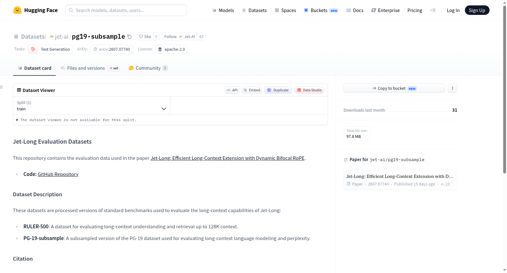Click the upvote triangle icon on the paper card
The height and width of the screenshot is (273, 507).
coord(442,184)
